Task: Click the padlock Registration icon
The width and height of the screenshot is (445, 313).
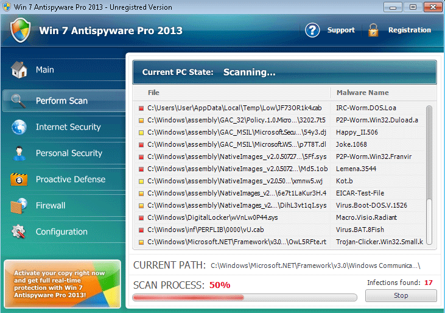Action: pyautogui.click(x=373, y=30)
